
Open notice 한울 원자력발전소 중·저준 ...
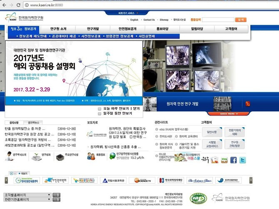pyautogui.click(x=25, y=129)
